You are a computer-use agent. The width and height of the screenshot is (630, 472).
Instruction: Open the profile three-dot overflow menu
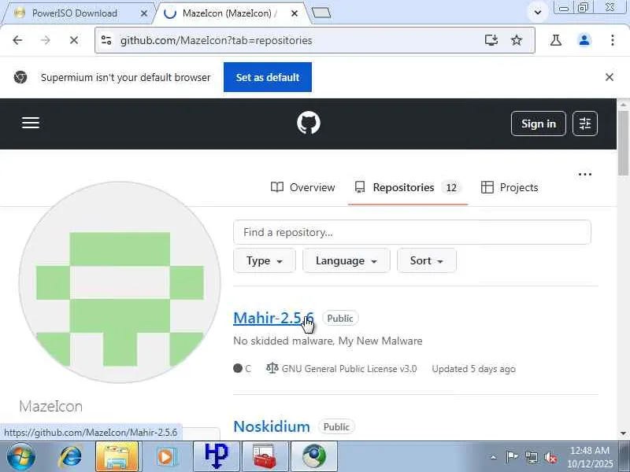[x=585, y=174]
